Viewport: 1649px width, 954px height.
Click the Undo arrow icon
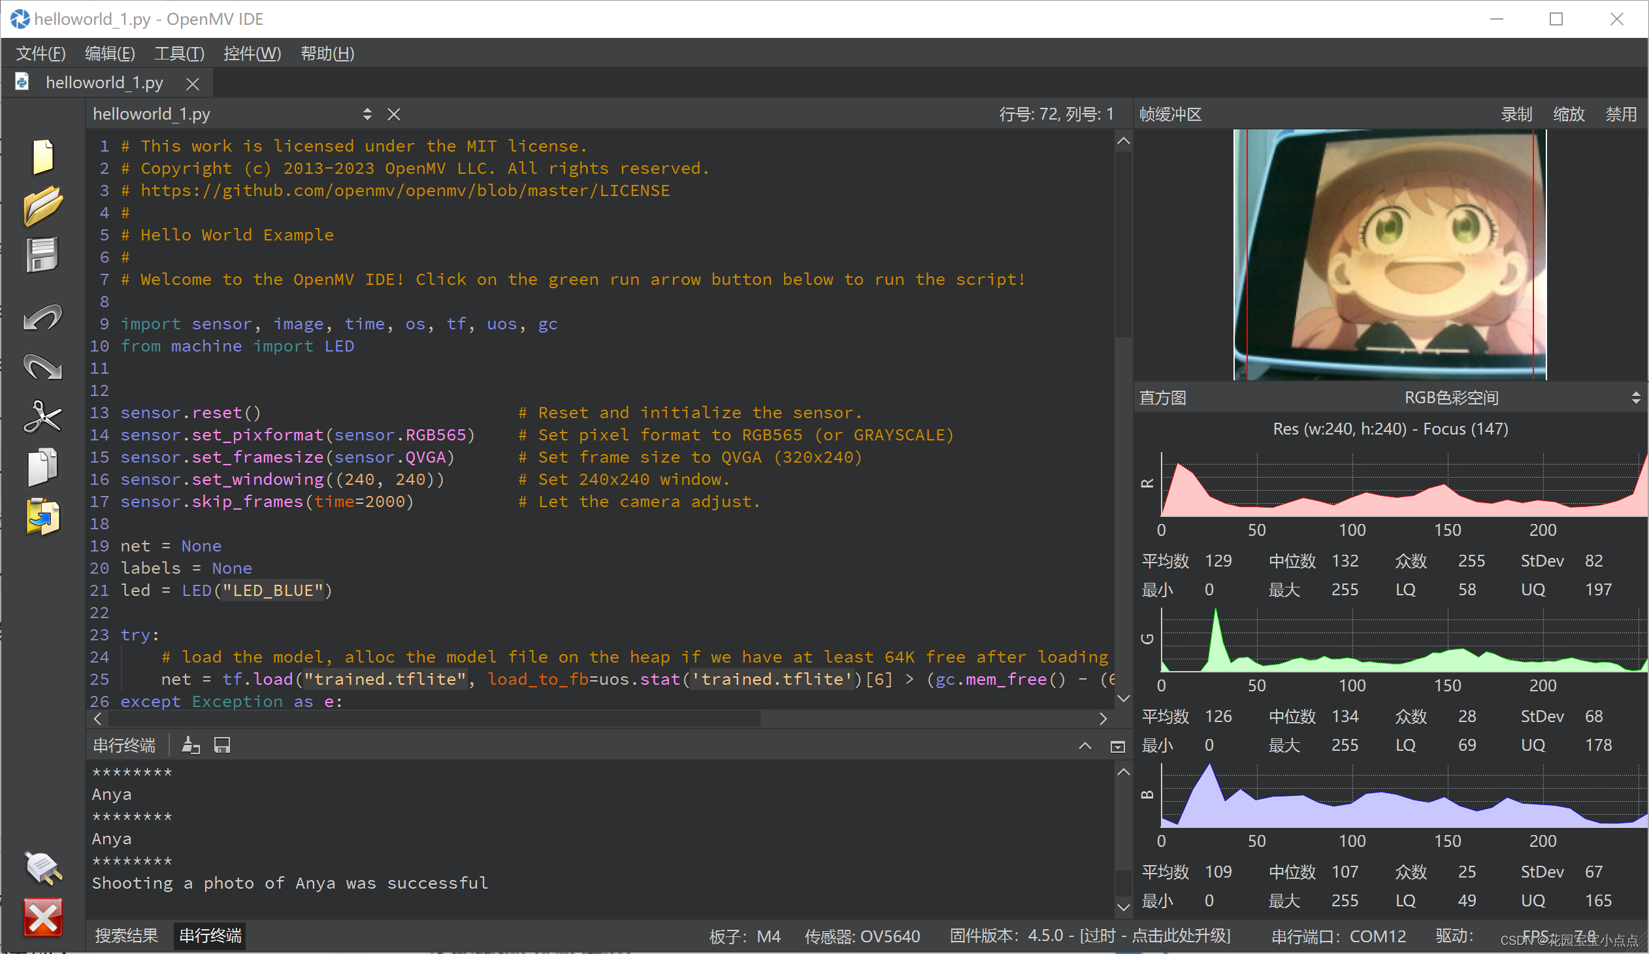point(43,318)
